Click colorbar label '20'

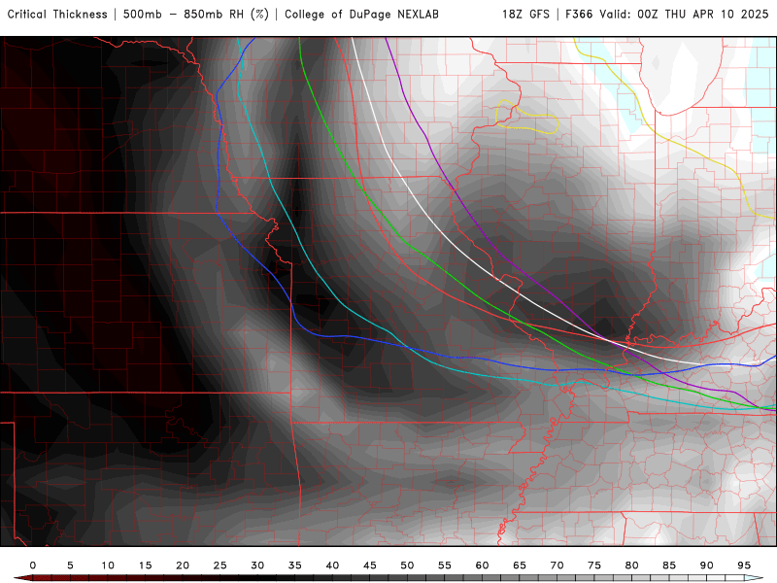click(183, 566)
